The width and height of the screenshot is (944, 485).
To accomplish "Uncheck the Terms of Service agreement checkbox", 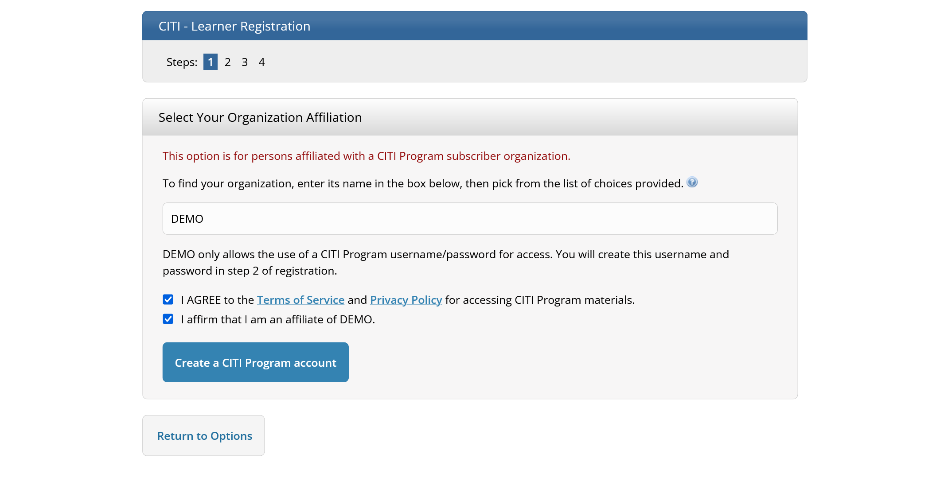I will (168, 299).
